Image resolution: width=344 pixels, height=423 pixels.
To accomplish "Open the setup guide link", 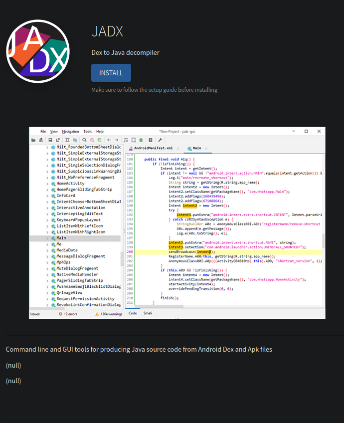I will coord(163,90).
